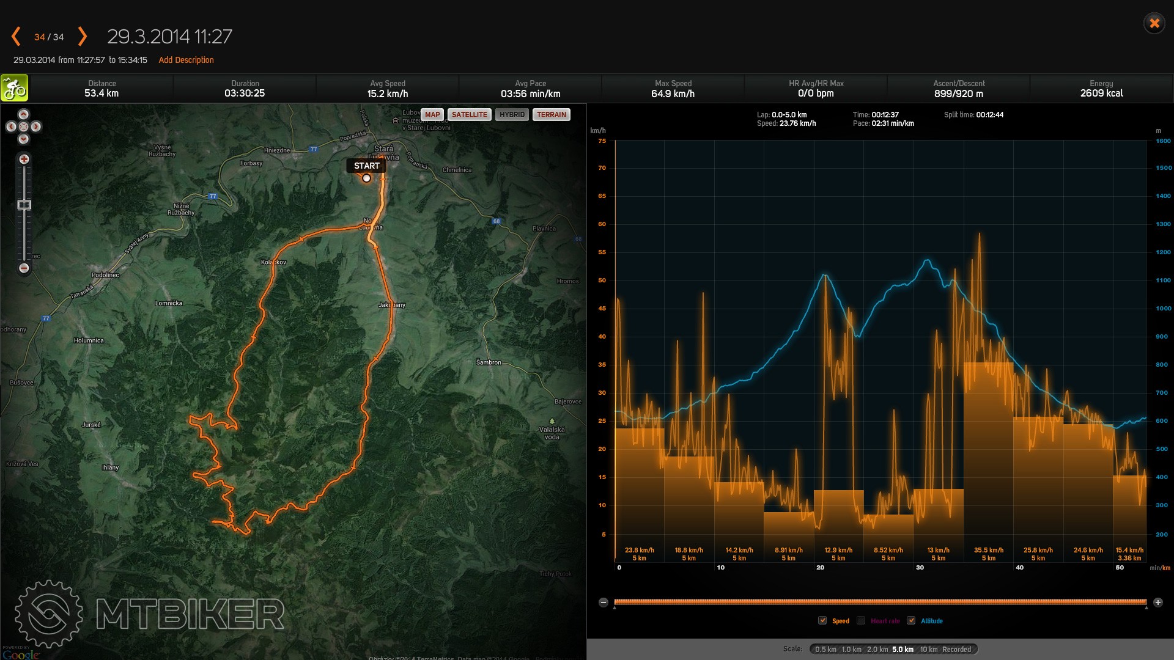Click the cycling activity type icon

tap(14, 88)
